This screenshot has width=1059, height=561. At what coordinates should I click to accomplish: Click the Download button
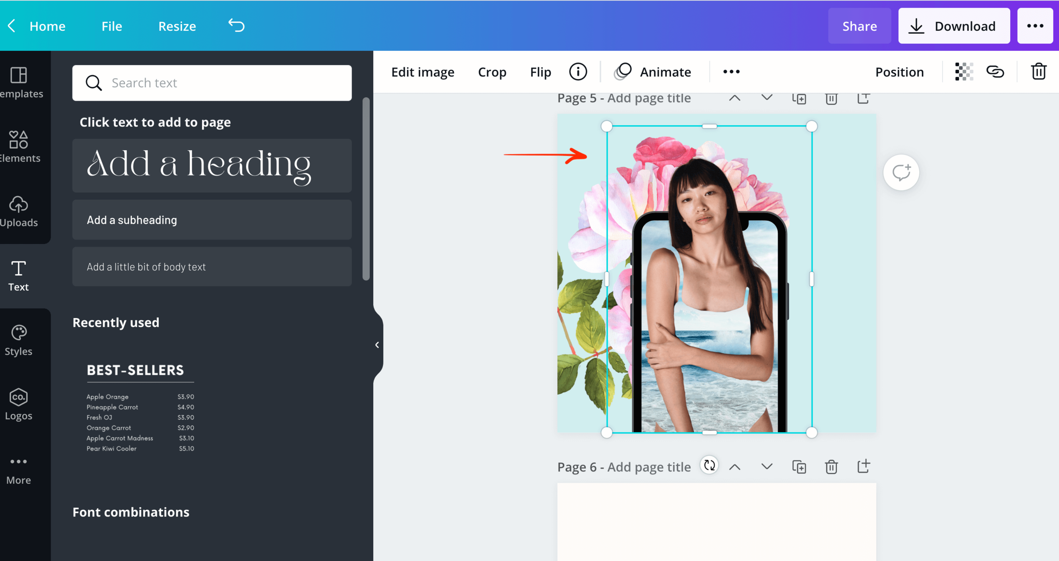[955, 25]
